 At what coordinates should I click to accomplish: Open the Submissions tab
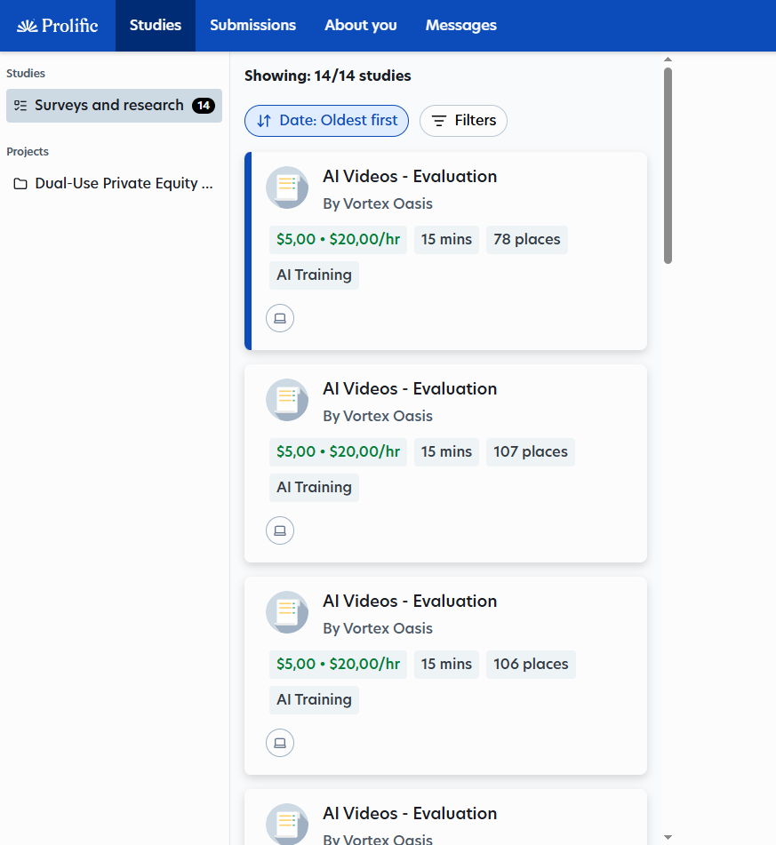[x=253, y=26]
